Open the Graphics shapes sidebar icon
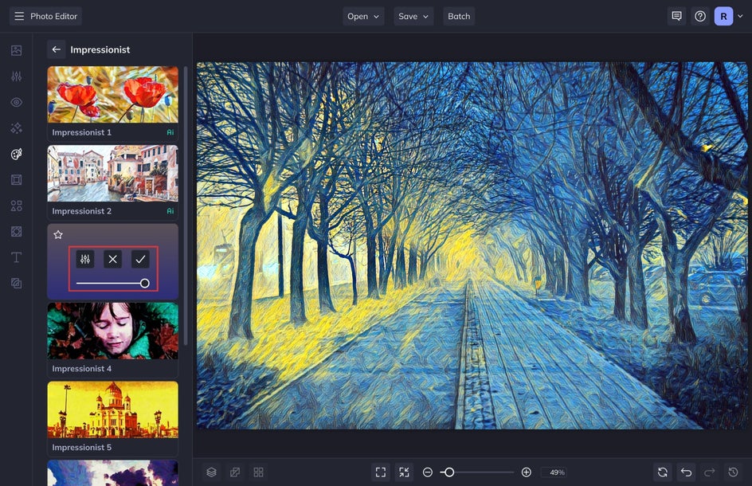 pos(16,206)
